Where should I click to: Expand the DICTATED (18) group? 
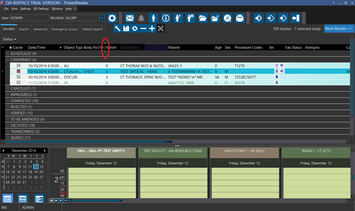[8, 126]
